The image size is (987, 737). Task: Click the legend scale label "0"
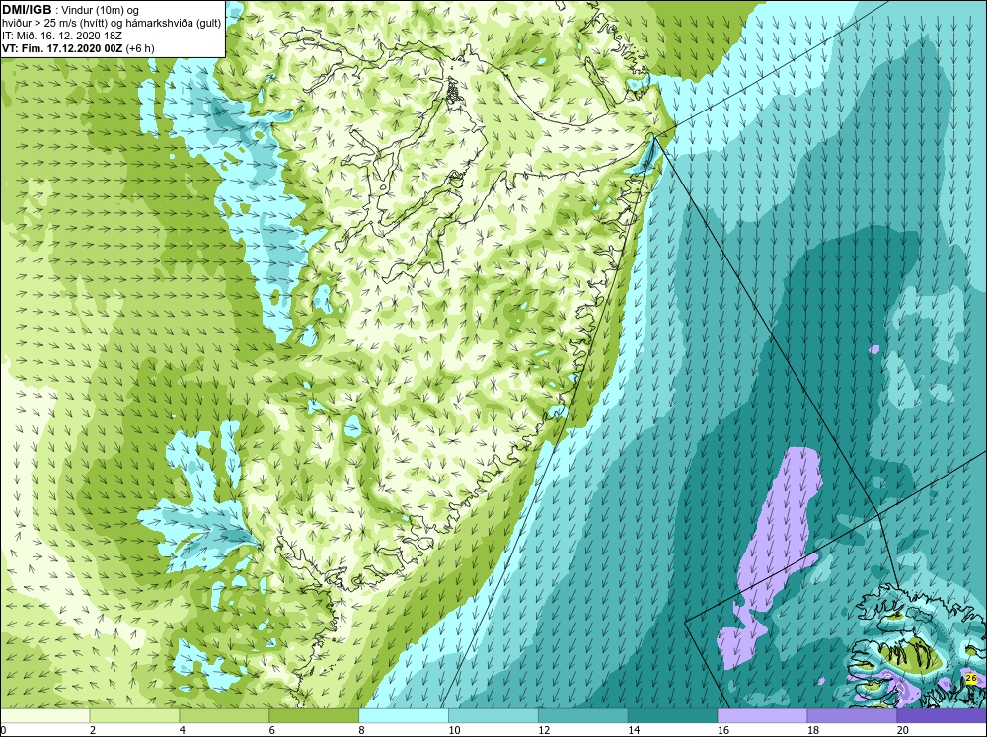pyautogui.click(x=3, y=730)
